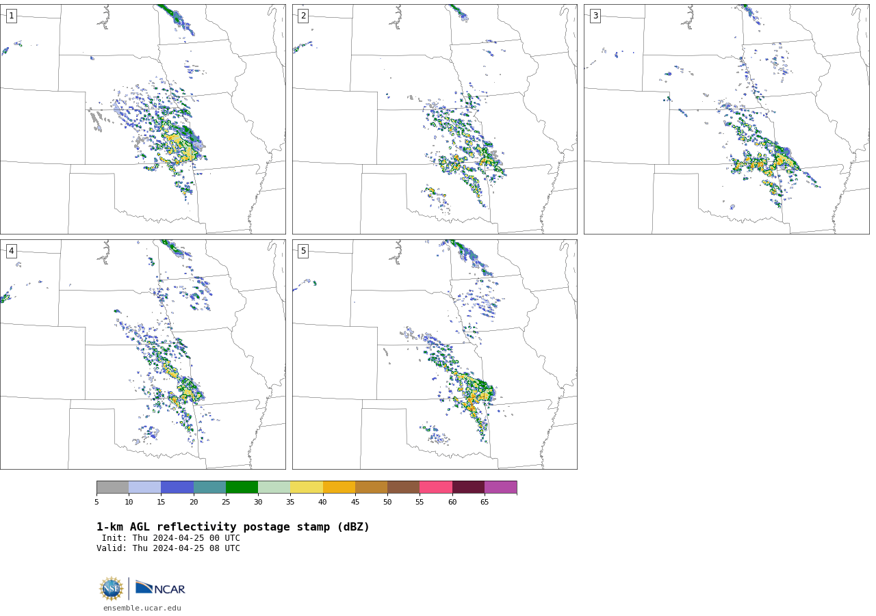Open ensemble member 4 reflectivity map

[x=143, y=354]
